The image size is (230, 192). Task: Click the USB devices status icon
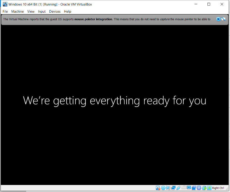pos(178,188)
